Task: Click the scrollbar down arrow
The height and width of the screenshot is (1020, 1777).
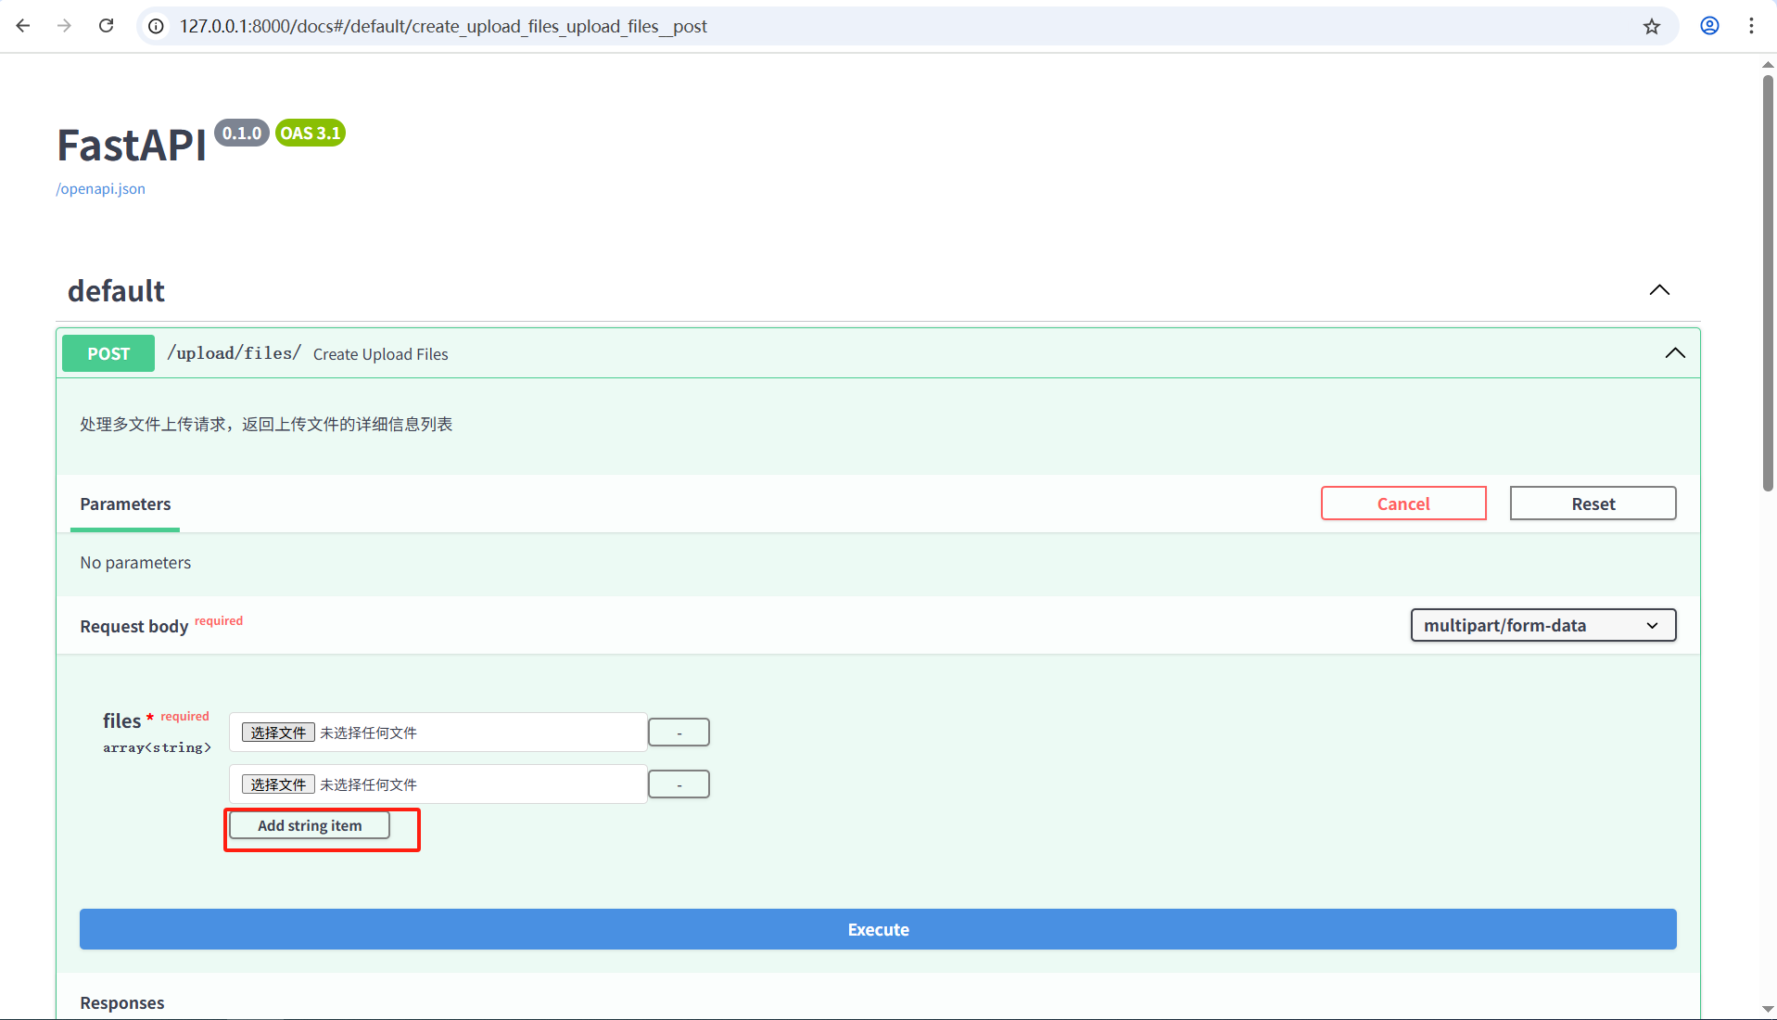Action: pyautogui.click(x=1768, y=1009)
